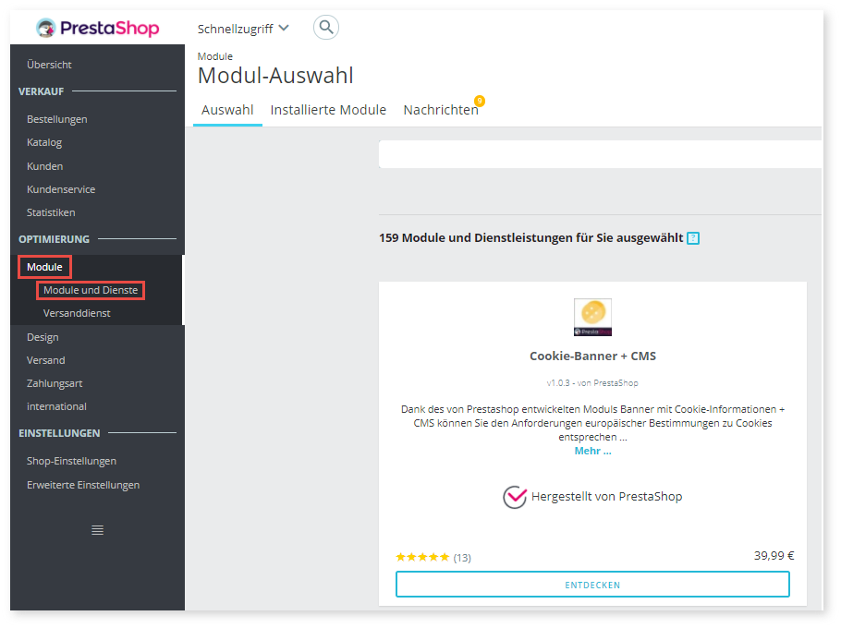Viewport: 841px width, 628px height.
Task: Navigate to Bestellungen under Verkauf
Action: [57, 118]
